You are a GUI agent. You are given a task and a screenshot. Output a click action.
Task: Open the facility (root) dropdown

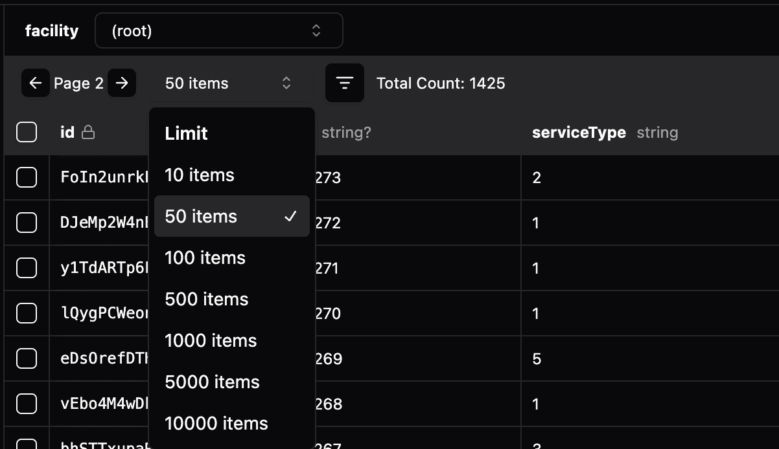pyautogui.click(x=218, y=30)
